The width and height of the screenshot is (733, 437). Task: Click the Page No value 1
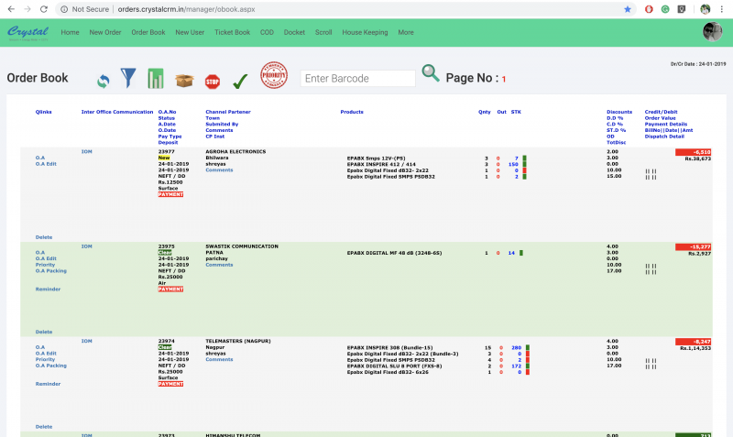504,80
